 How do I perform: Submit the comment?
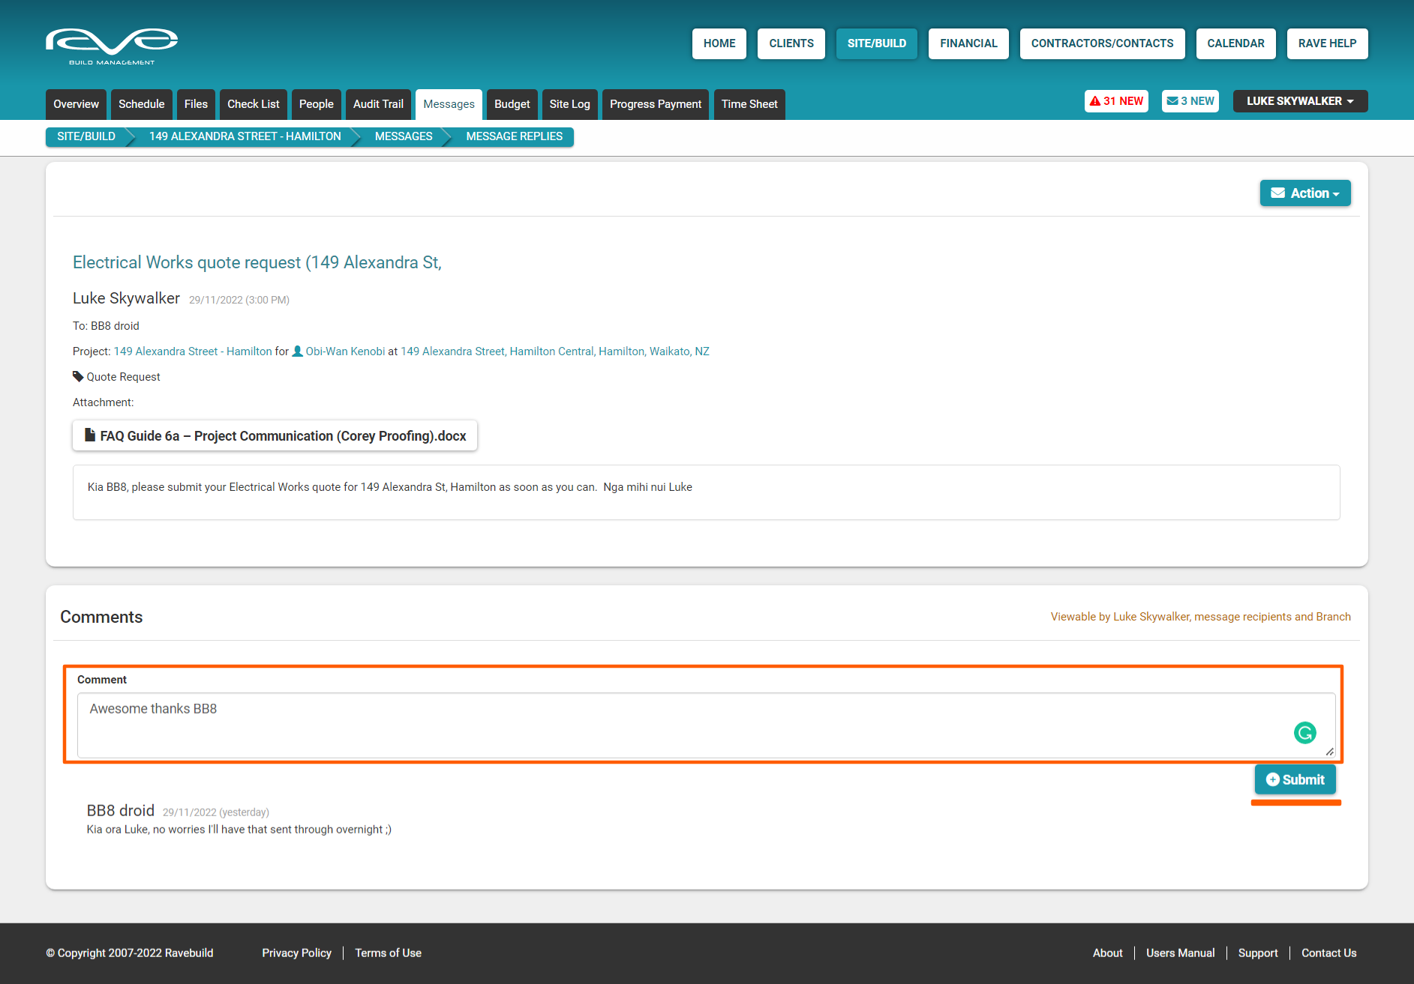[1295, 779]
